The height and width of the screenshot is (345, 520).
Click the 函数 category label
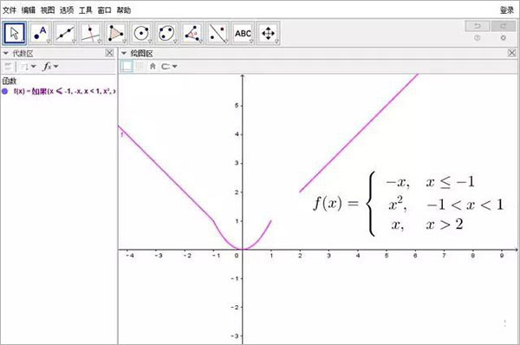9,81
